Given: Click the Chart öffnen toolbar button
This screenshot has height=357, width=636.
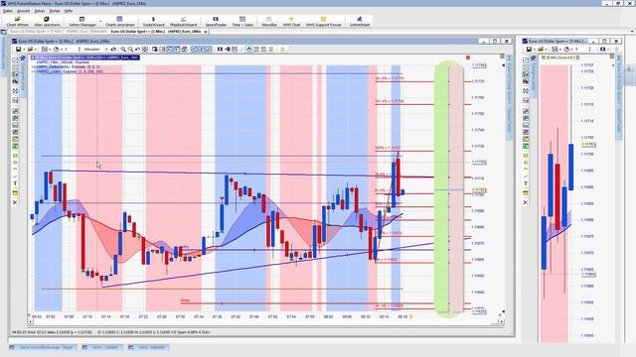Looking at the screenshot, I should tap(18, 22).
